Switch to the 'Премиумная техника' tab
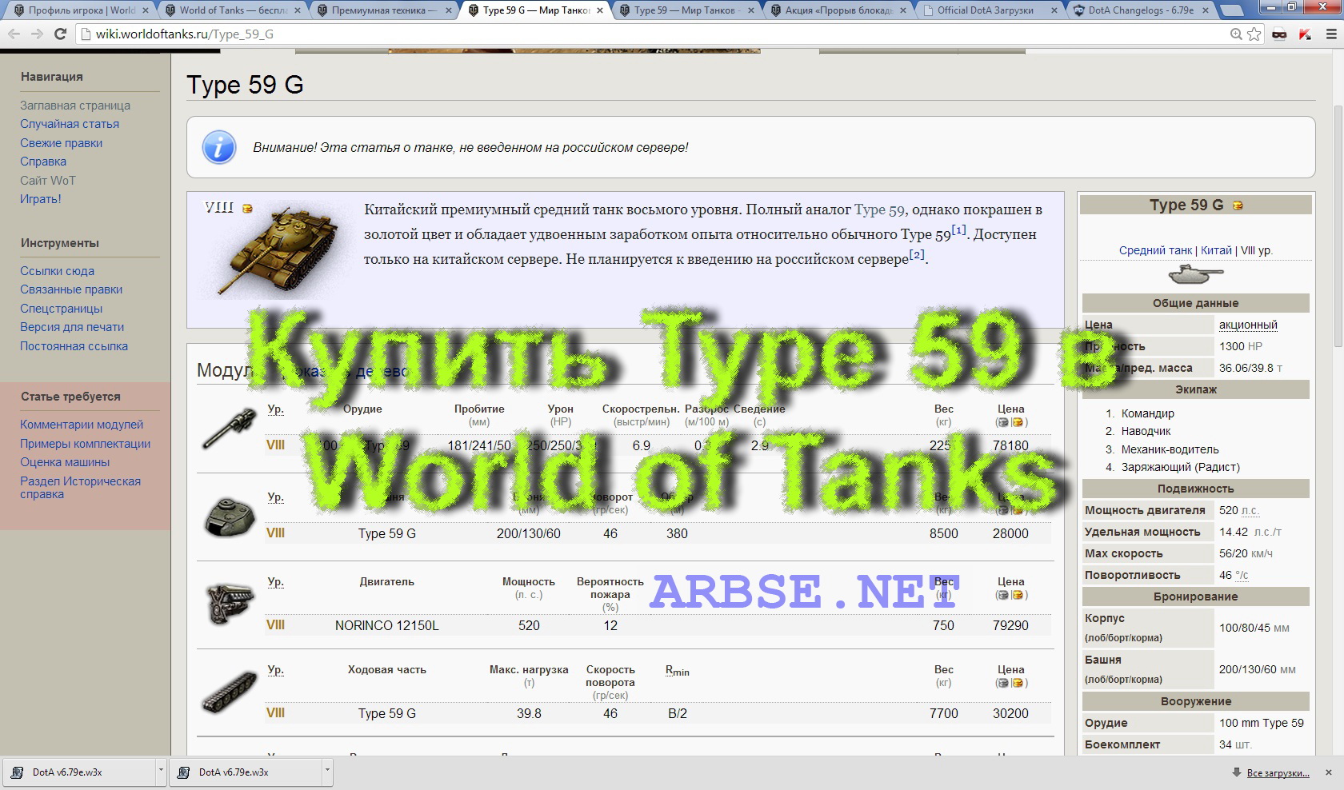The image size is (1344, 790). pos(383,10)
